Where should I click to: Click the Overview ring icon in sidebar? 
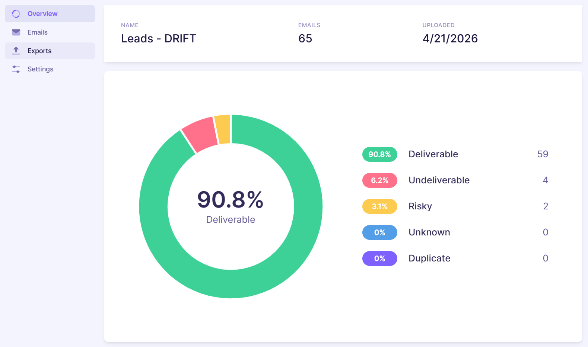(x=16, y=14)
